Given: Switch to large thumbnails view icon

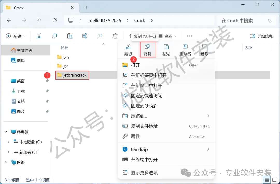Looking at the screenshot, I should pos(274,180).
